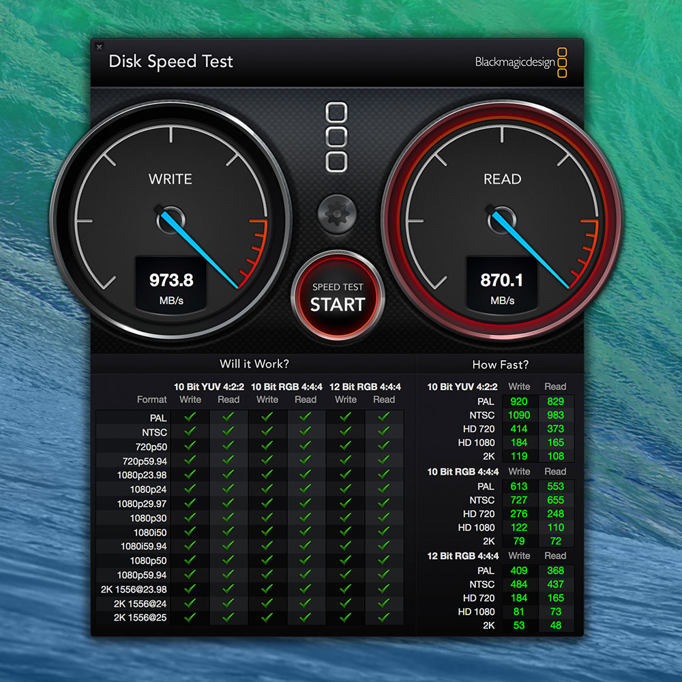Click 1080p23.98 row 12 Bit RGB write checkmark
Image resolution: width=682 pixels, height=682 pixels.
click(x=345, y=474)
